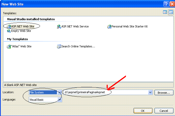Click the Empty Web Site label
Image resolution: width=175 pixels, height=116 pixels.
[21, 31]
